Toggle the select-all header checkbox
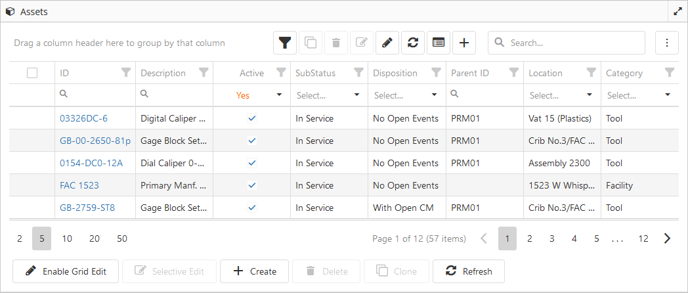 (32, 73)
